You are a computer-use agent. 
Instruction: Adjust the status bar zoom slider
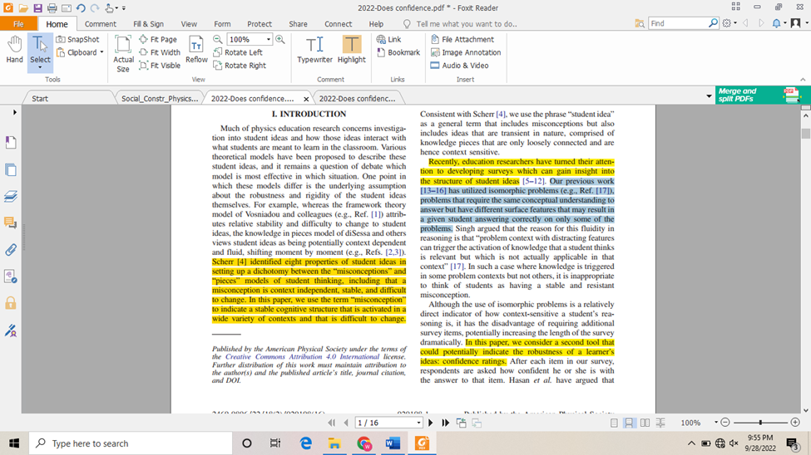point(760,423)
